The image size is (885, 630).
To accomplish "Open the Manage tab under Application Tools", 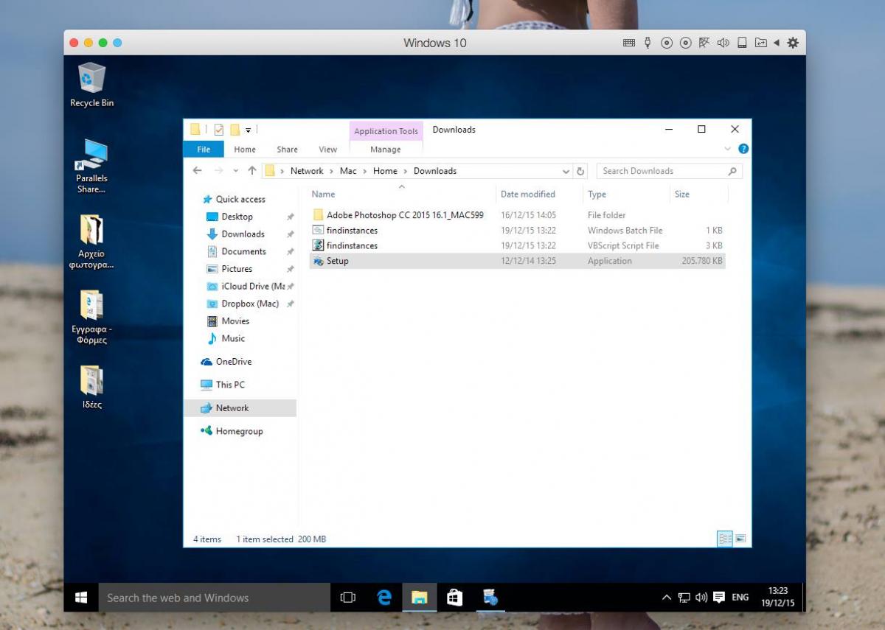I will (386, 149).
